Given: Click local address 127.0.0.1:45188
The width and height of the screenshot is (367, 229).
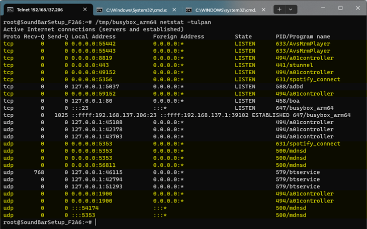Looking at the screenshot, I should point(97,122).
